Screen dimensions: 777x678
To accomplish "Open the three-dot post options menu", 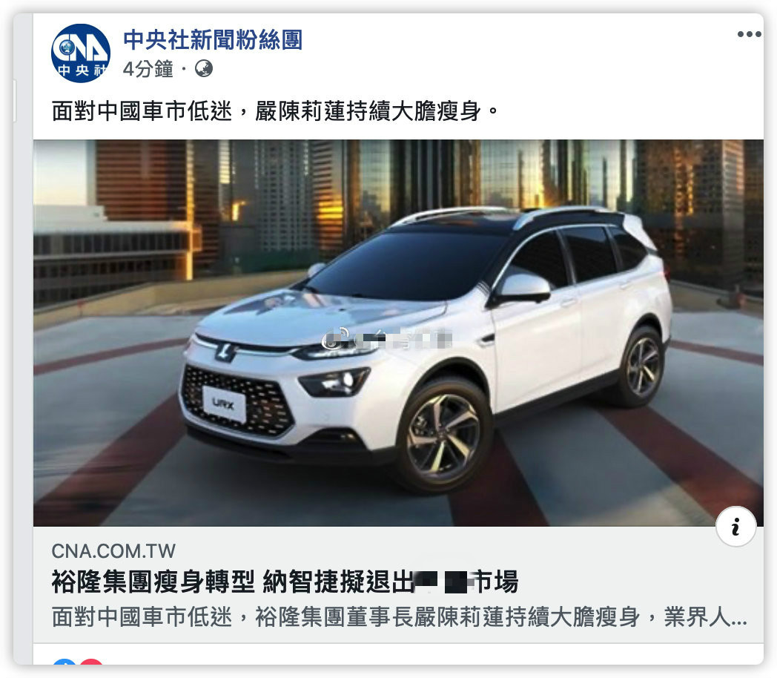I will [x=749, y=34].
